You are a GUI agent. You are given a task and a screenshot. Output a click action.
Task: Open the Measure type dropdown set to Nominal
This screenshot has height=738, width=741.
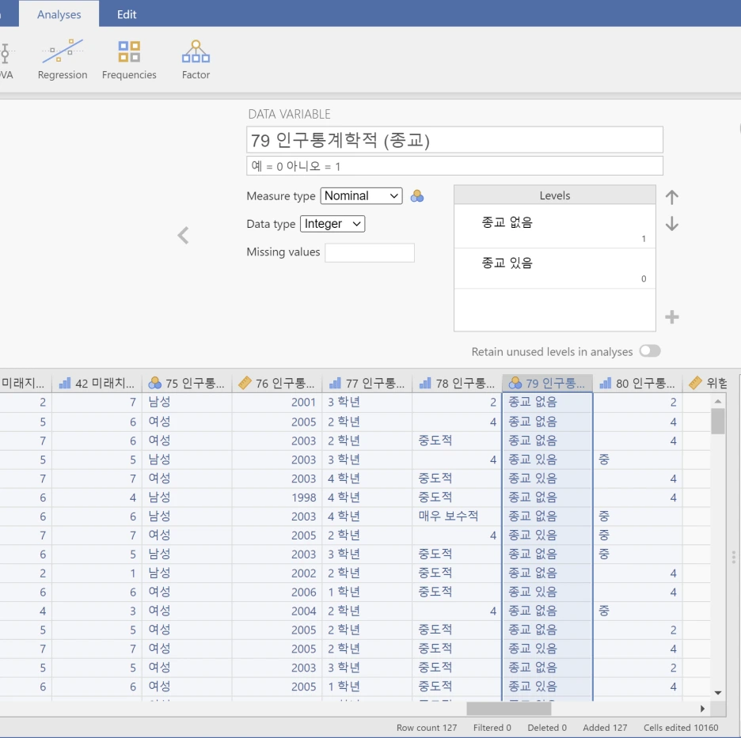point(361,195)
